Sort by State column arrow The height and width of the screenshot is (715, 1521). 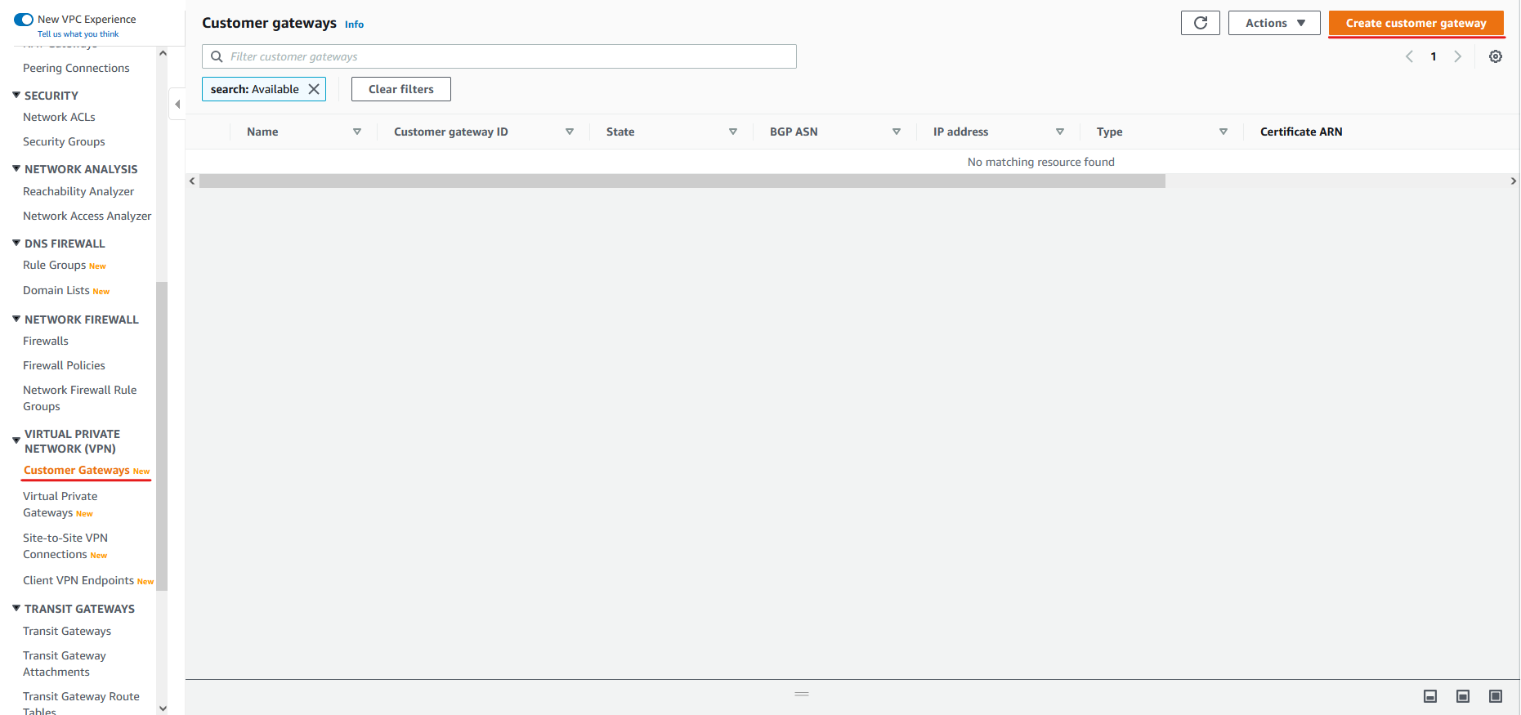[733, 132]
